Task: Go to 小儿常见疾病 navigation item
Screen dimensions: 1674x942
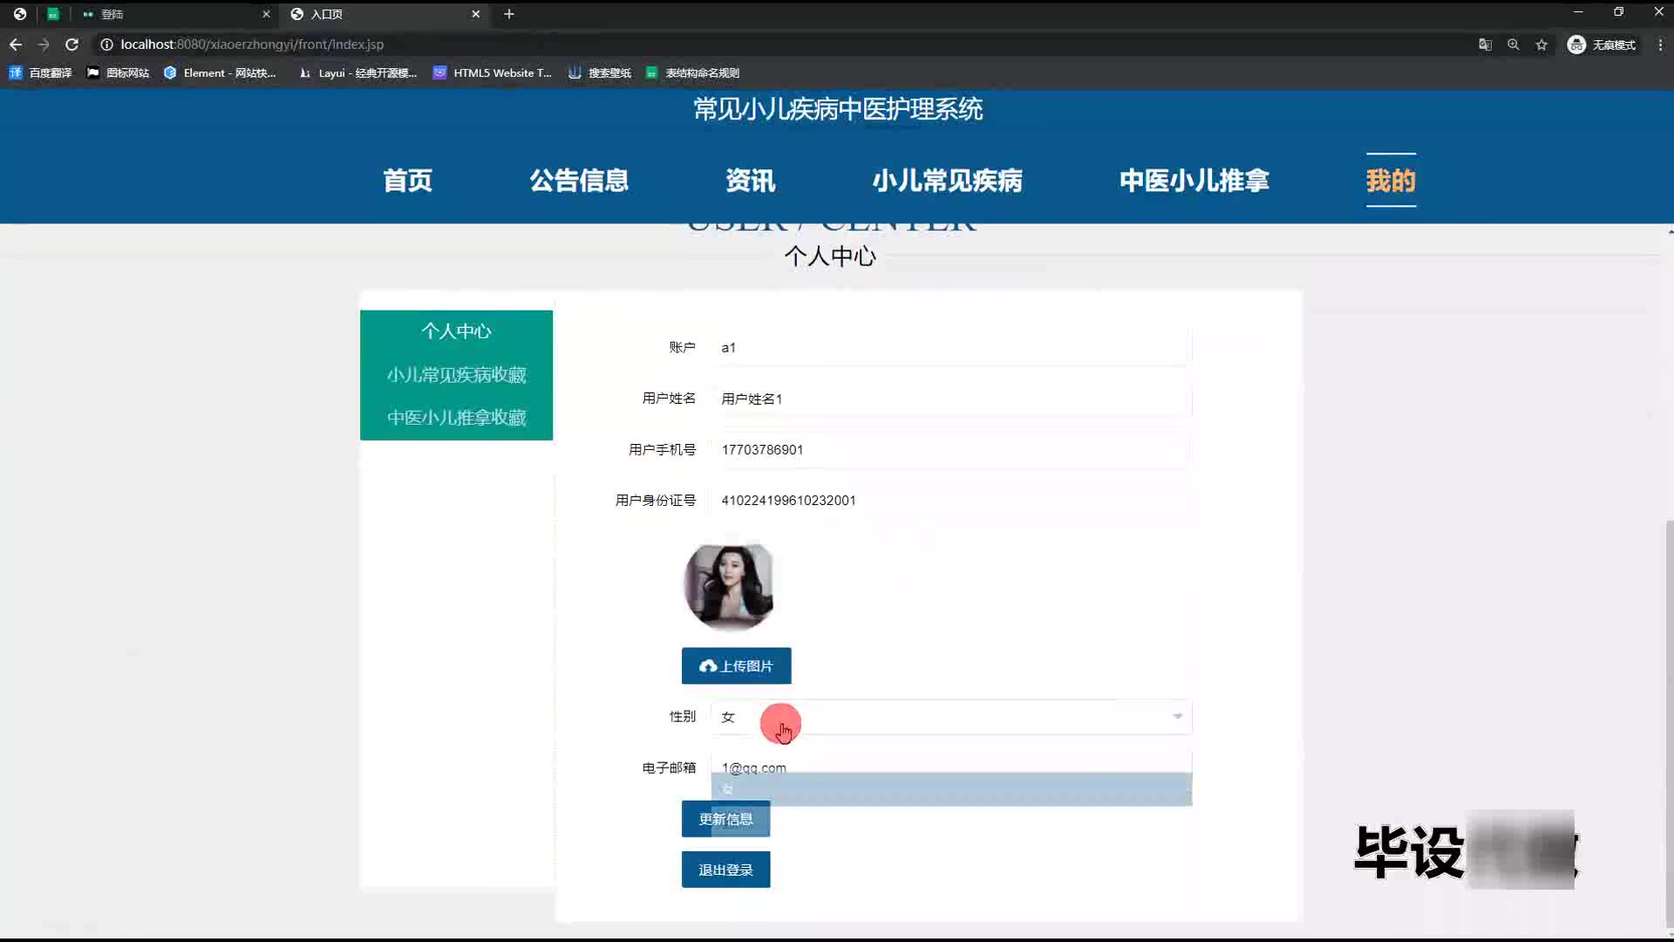Action: point(947,181)
